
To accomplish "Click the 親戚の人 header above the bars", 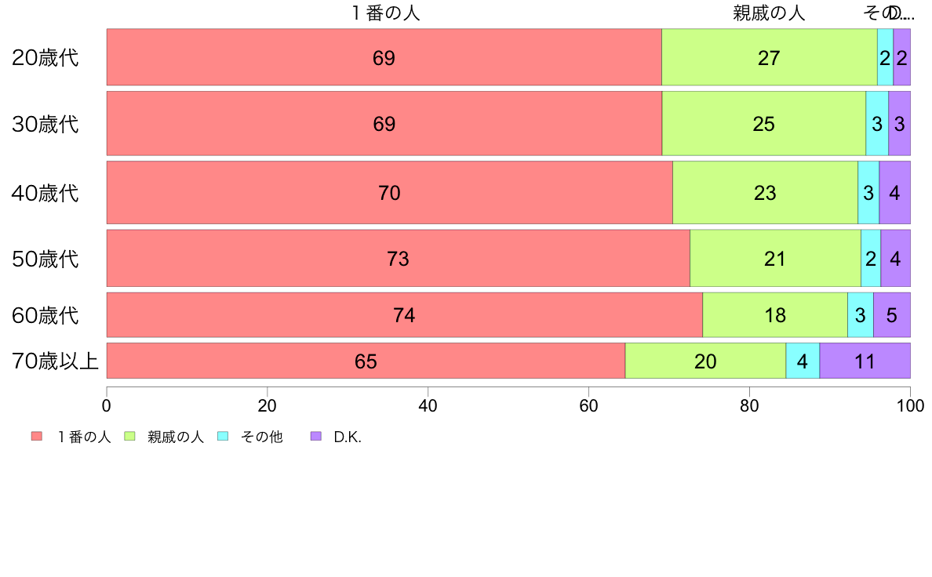I will (769, 13).
